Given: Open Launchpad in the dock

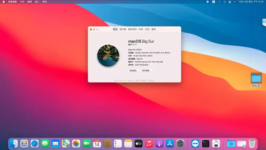Looking at the screenshot, I should [x=24, y=144].
